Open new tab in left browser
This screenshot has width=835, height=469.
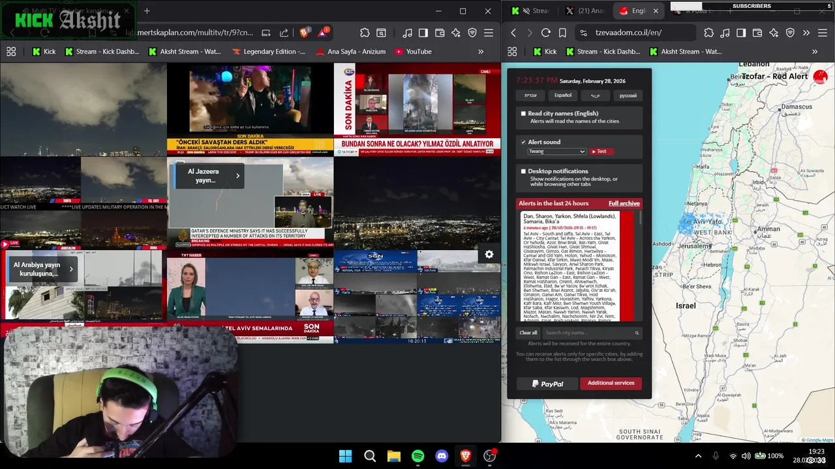click(x=147, y=11)
